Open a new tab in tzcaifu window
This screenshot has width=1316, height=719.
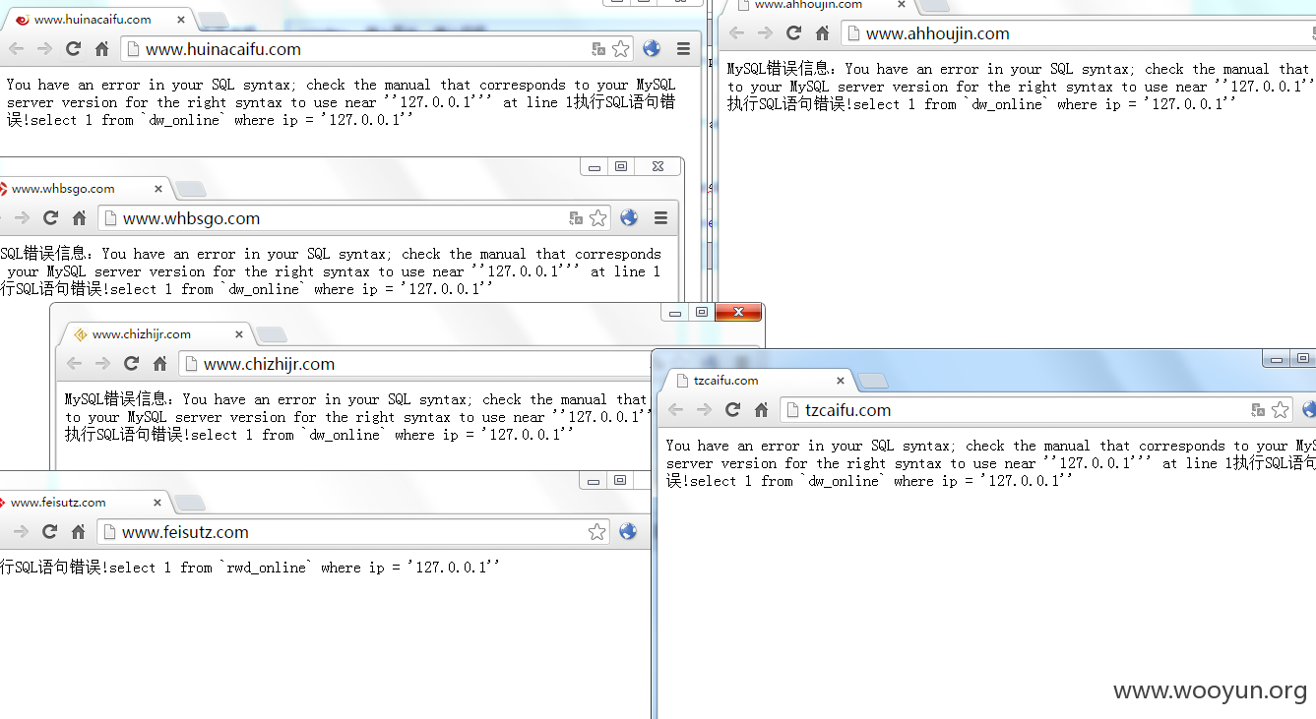click(872, 382)
